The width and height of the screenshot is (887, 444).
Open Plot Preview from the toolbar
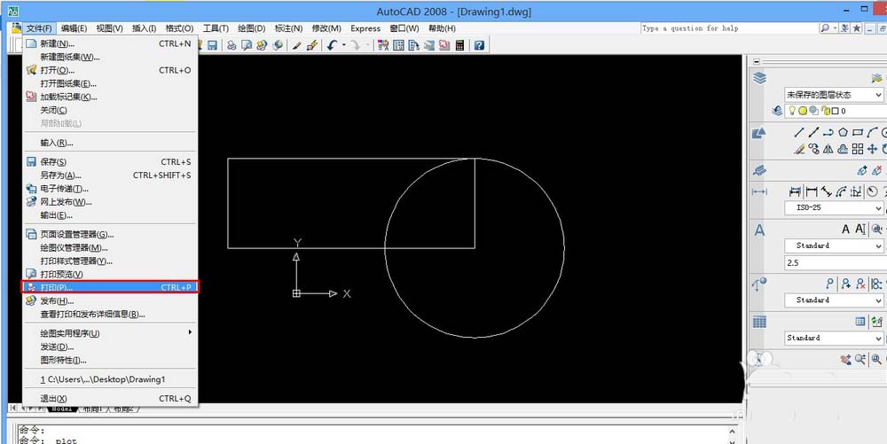tap(247, 45)
